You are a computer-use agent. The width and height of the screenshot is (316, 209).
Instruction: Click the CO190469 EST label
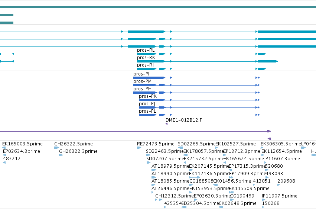pos(242,196)
